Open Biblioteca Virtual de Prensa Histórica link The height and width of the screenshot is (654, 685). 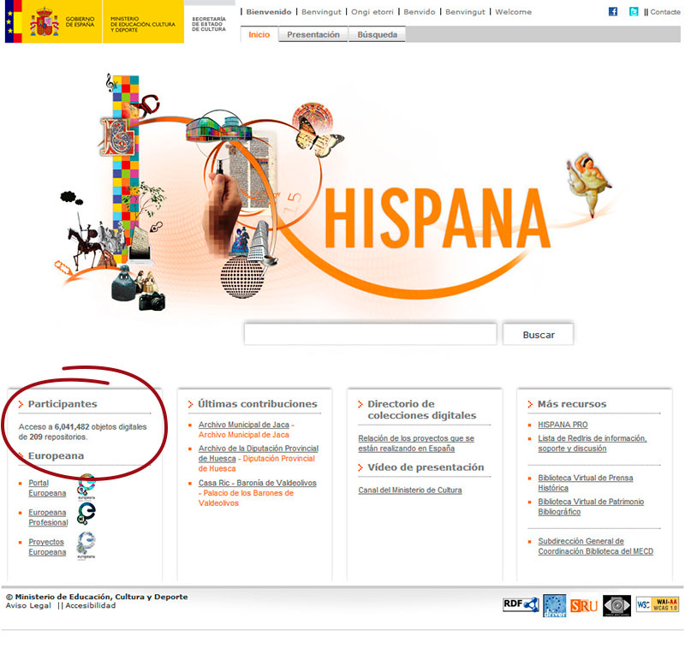coord(586,483)
